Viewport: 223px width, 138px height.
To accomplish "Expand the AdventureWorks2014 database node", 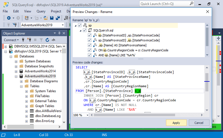I will [x=16, y=71].
